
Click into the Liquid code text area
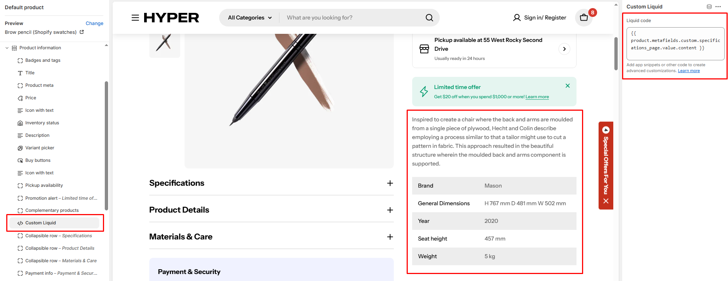[675, 44]
